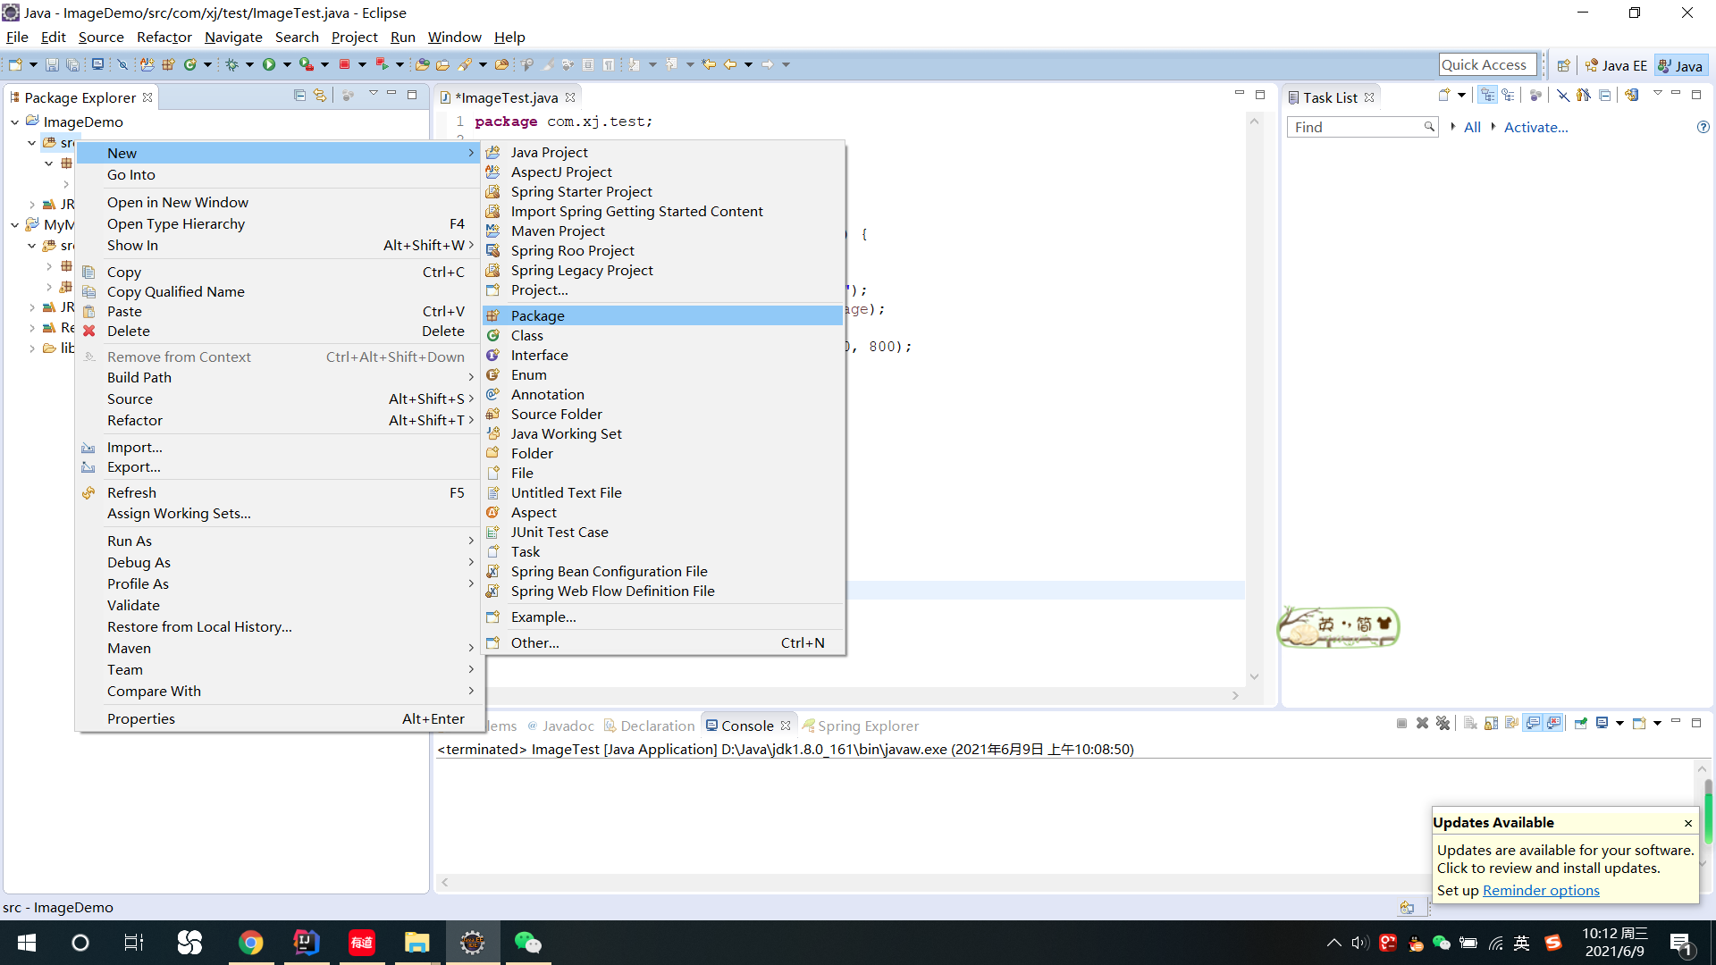Image resolution: width=1716 pixels, height=965 pixels.
Task: Open the Run button dropdown arrow
Action: (x=287, y=64)
